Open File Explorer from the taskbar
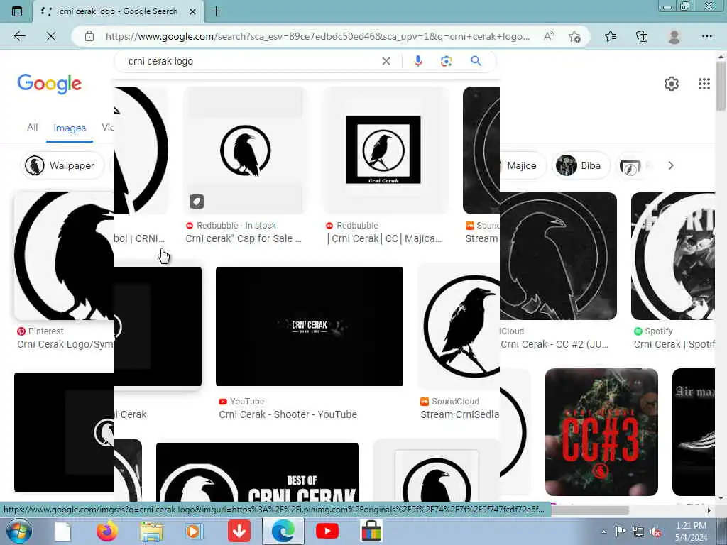Image resolution: width=727 pixels, height=545 pixels. (x=152, y=531)
